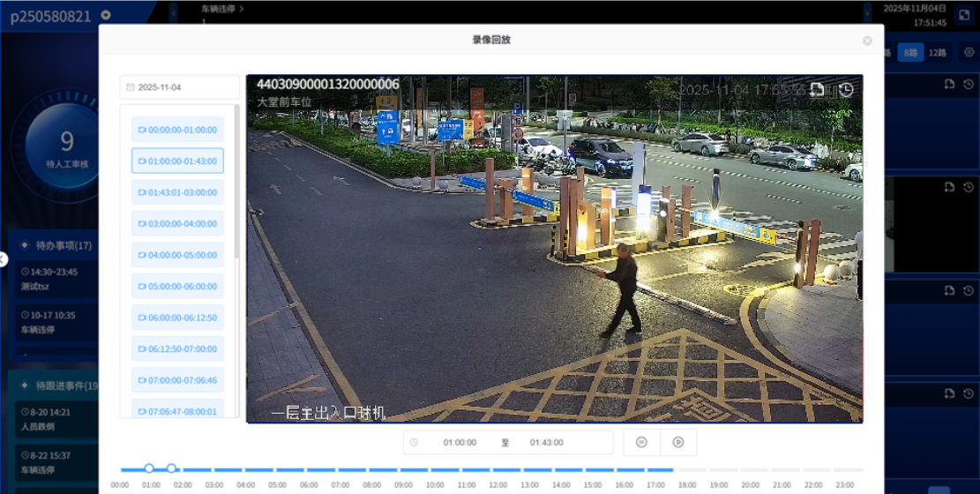Screen dimensions: 980x494
Task: Click the diamond icon beside 待办事项(17)
Action: 25,245
